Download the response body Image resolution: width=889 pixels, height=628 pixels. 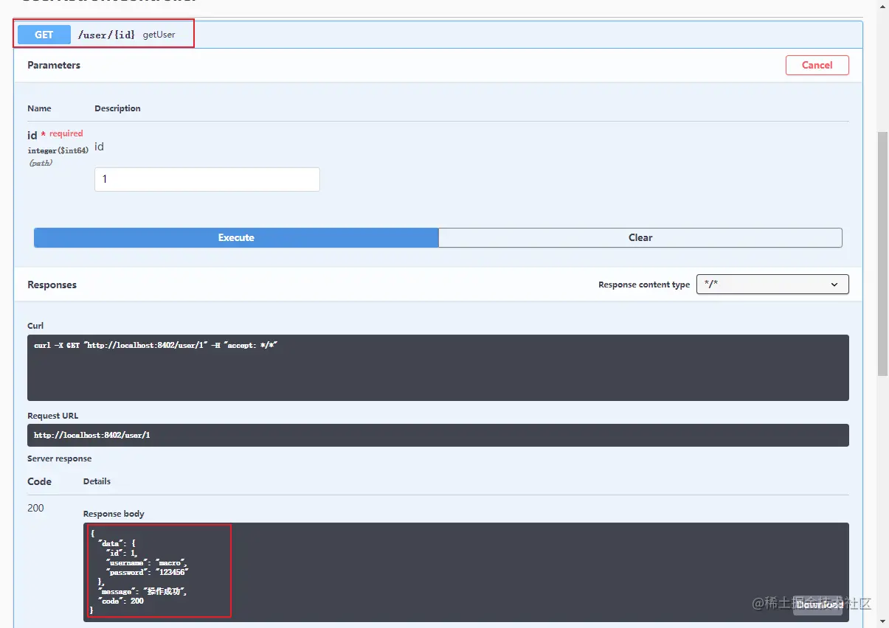click(819, 604)
